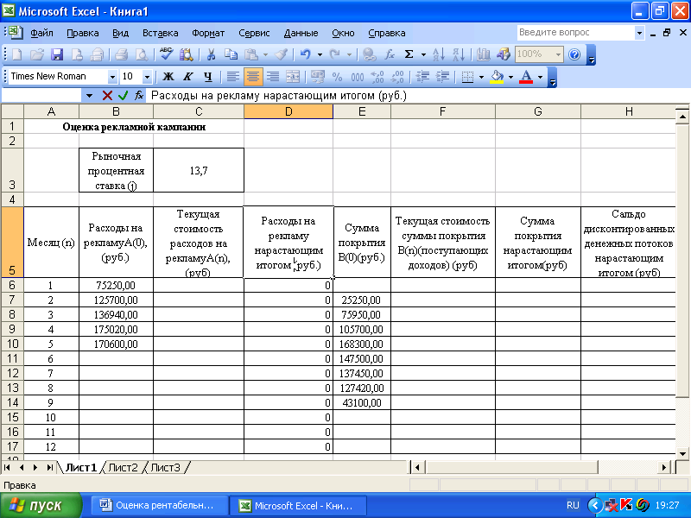
Task: Align text left icon
Action: 232,77
